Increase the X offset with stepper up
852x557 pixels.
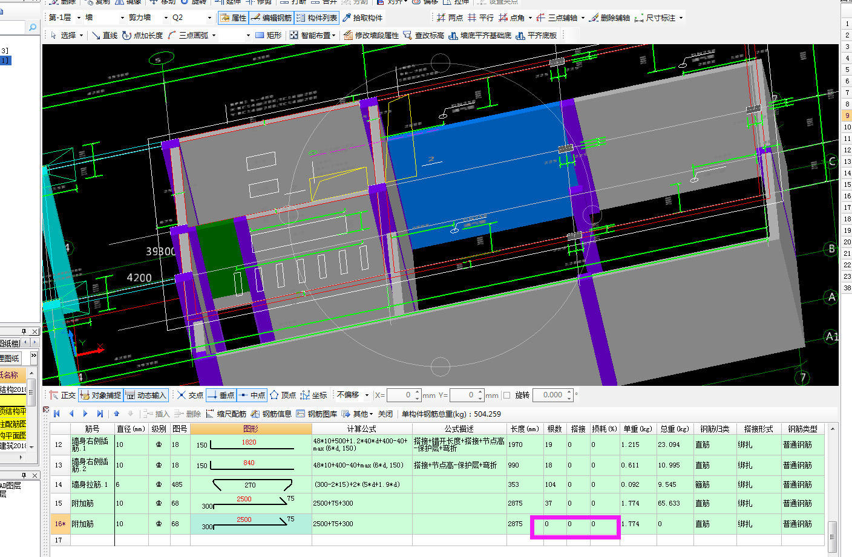coord(418,392)
